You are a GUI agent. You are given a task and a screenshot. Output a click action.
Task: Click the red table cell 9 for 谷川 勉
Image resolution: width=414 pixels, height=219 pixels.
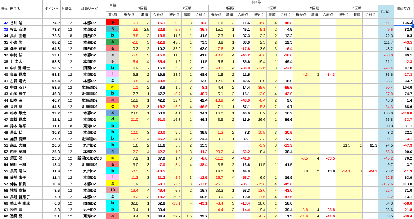(x=113, y=23)
